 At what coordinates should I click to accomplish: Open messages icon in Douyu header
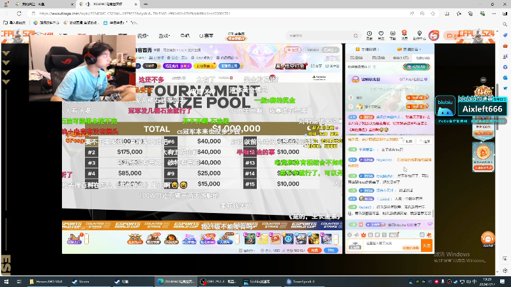pyautogui.click(x=404, y=35)
